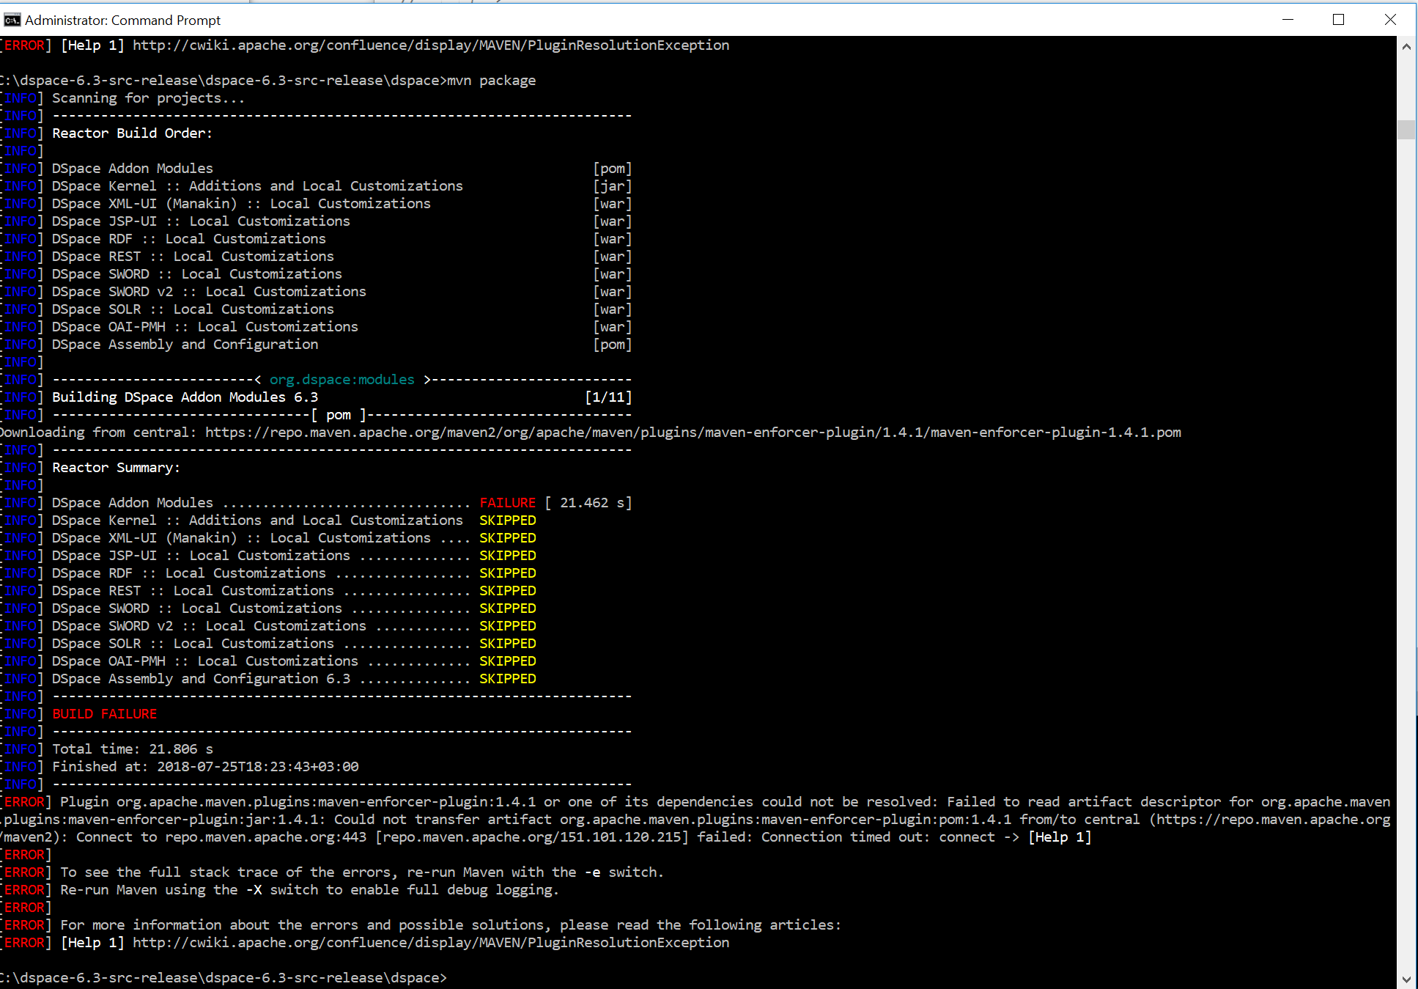Click the vertical scrollbar thumb
1418x989 pixels.
coord(1406,130)
